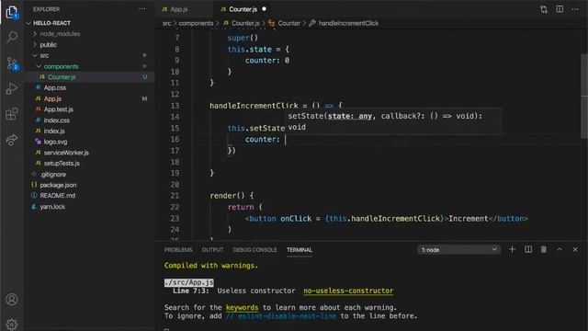Create a new terminal with plus icon
Image resolution: width=588 pixels, height=331 pixels.
point(512,249)
